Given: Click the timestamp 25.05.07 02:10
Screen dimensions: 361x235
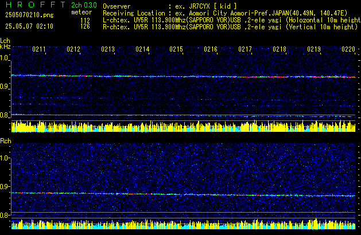Looking at the screenshot, I should pyautogui.click(x=29, y=26).
